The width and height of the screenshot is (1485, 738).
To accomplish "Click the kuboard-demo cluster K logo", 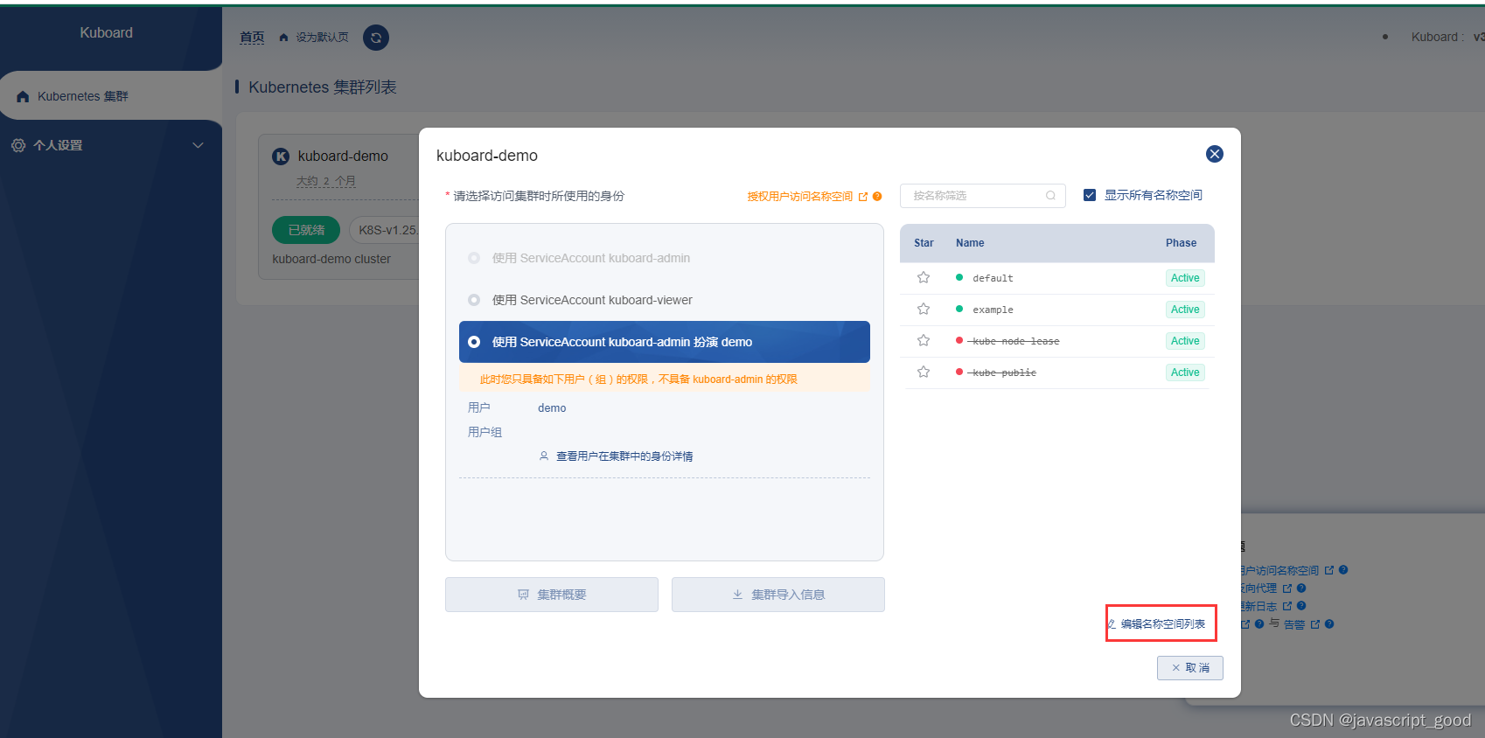I will [281, 157].
